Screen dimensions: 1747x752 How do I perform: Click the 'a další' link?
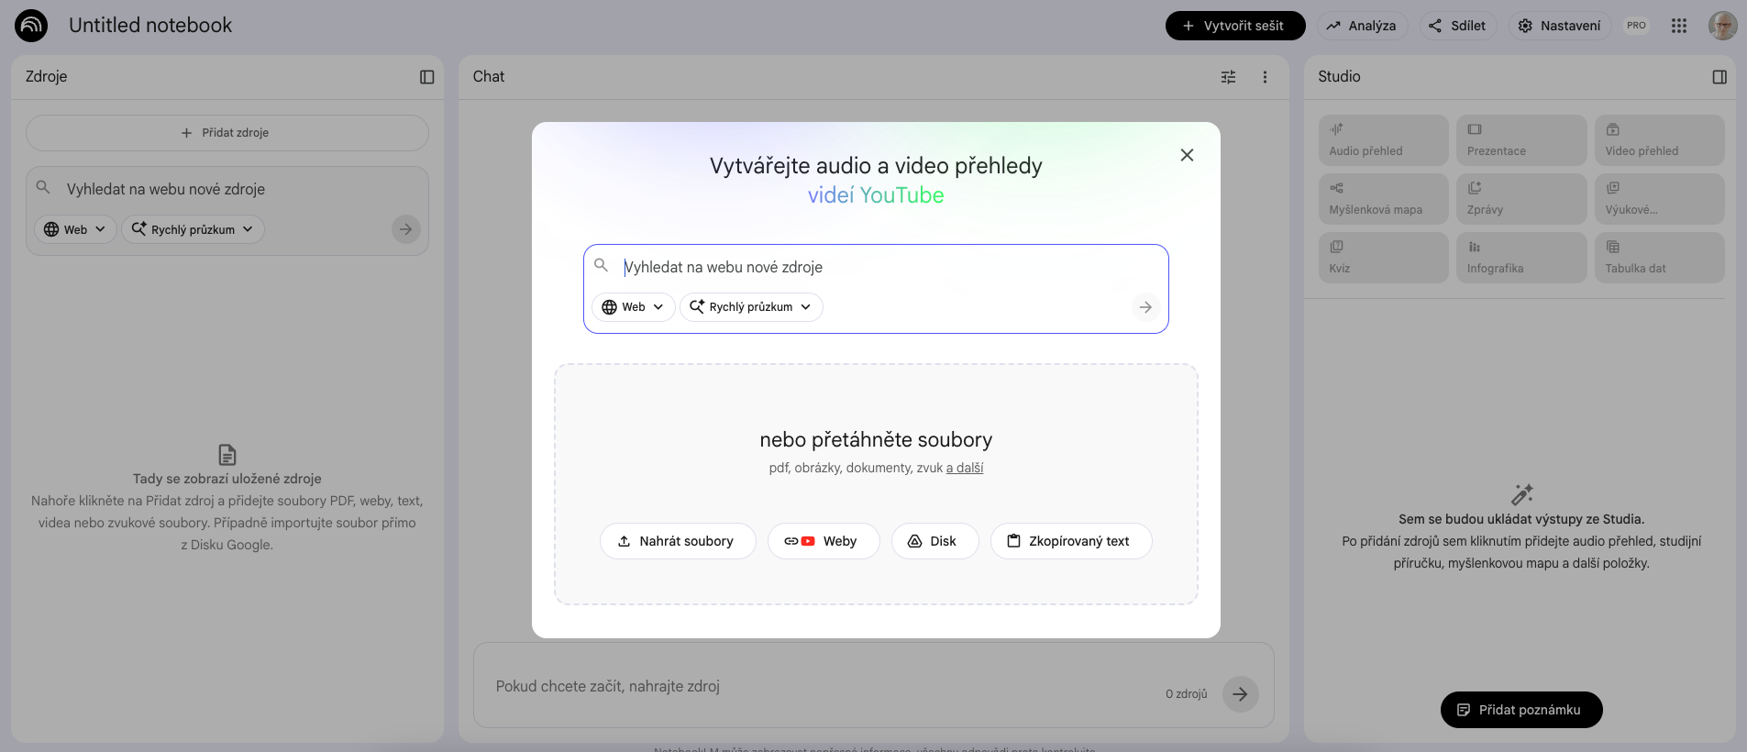[x=965, y=468]
